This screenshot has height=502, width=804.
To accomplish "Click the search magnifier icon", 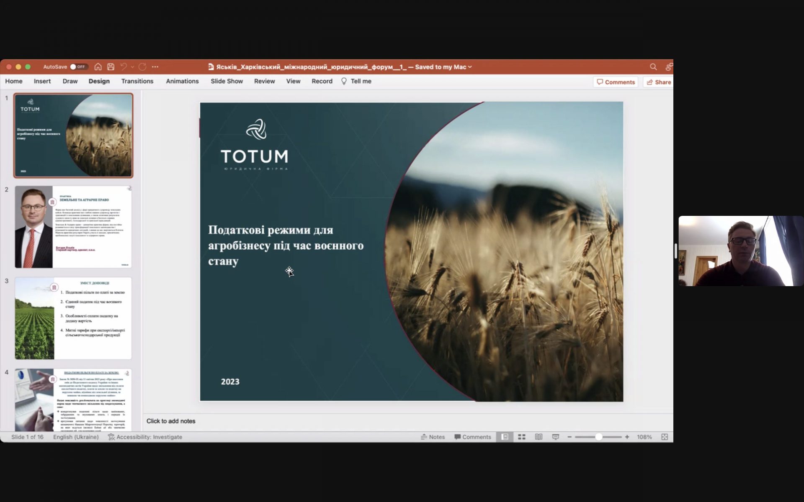I will point(653,67).
